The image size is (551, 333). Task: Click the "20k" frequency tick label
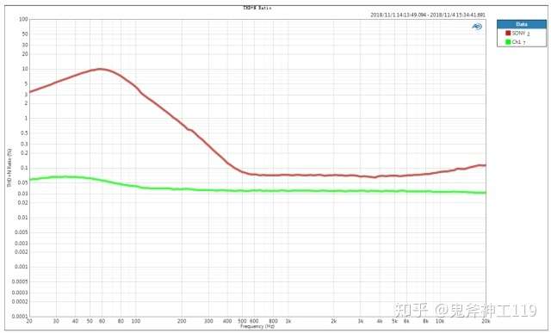(x=486, y=321)
